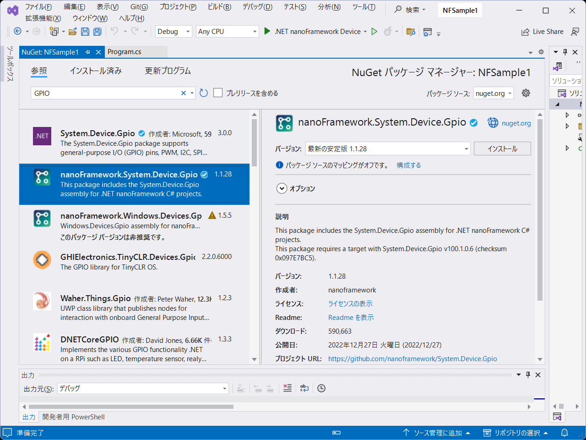
Task: Open the project URL on GitHub
Action: coord(412,358)
